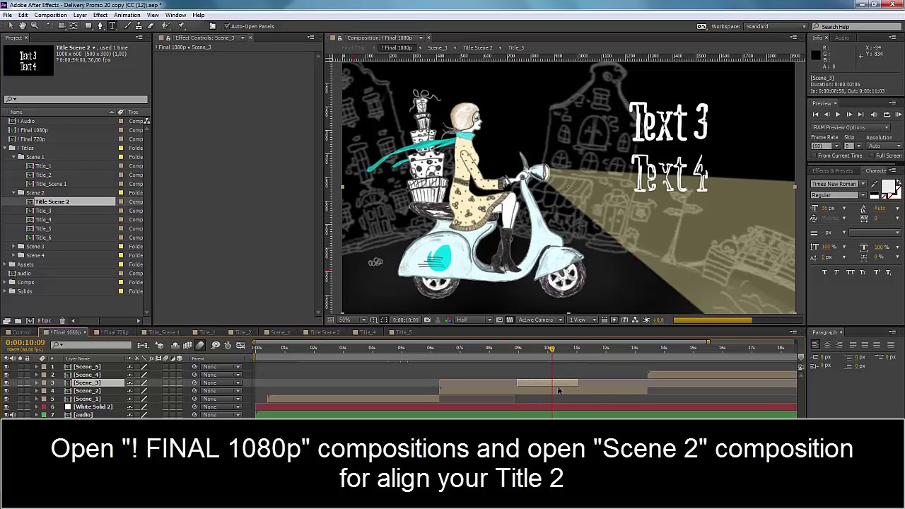905x509 pixels.
Task: Switch to the Final 720p timeline tab
Action: click(x=116, y=332)
